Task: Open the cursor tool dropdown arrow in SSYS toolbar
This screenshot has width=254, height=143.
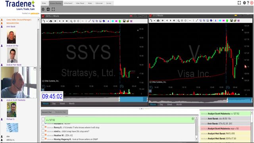Action: click(47, 21)
